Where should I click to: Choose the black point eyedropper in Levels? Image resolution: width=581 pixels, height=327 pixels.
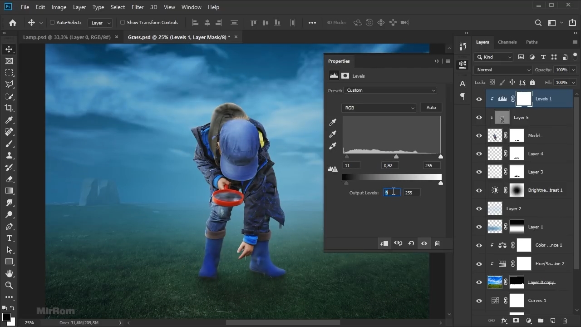click(x=333, y=122)
